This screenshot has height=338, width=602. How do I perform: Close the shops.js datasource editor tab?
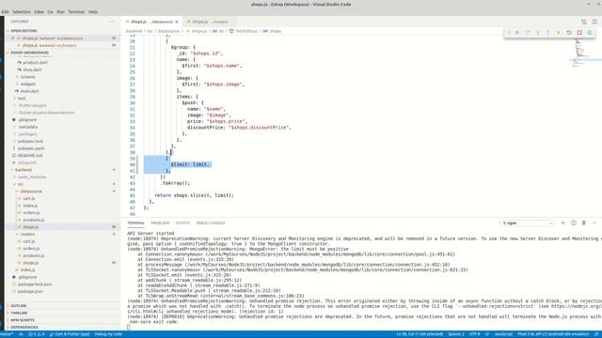click(177, 22)
